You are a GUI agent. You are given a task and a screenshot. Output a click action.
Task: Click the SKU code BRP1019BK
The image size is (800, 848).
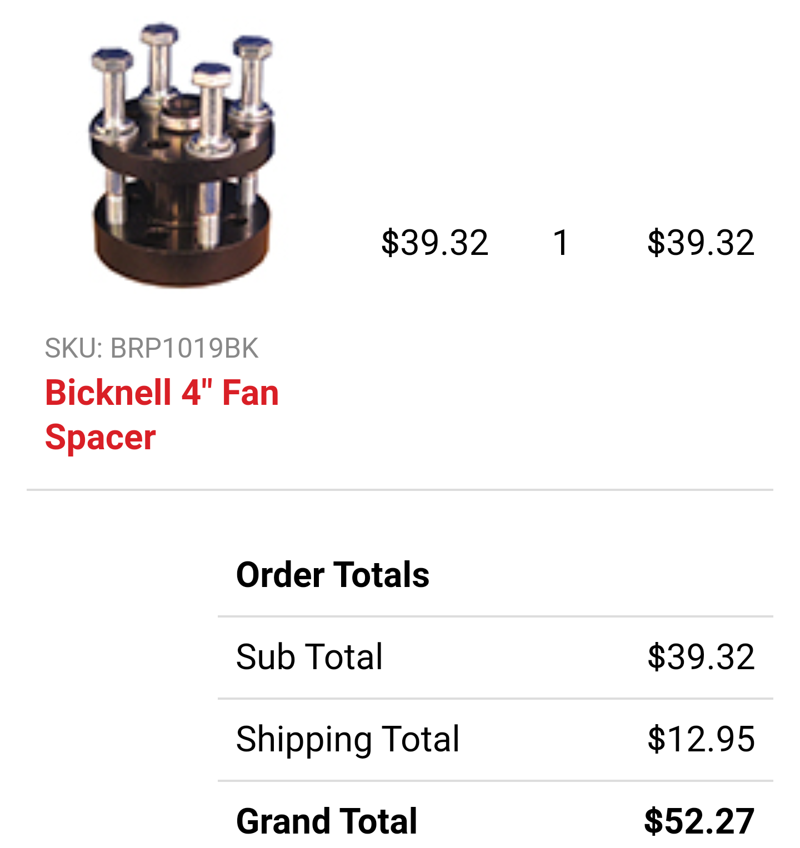tap(184, 348)
